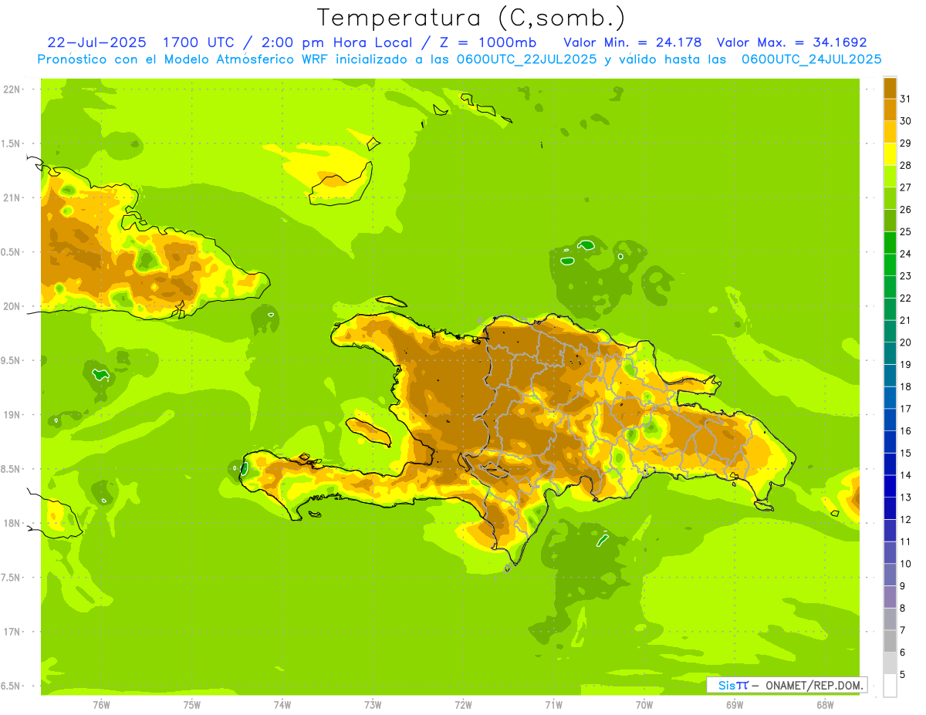The width and height of the screenshot is (926, 715).
Task: Click legend swatch between 29 and 30
Action: click(890, 132)
